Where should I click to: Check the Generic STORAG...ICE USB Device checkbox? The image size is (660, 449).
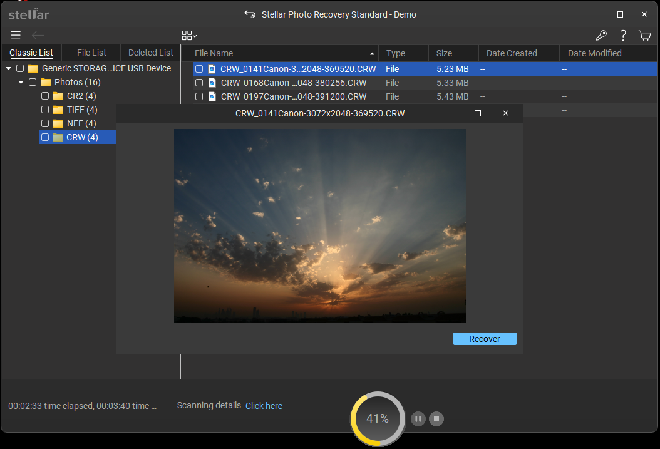pos(20,68)
